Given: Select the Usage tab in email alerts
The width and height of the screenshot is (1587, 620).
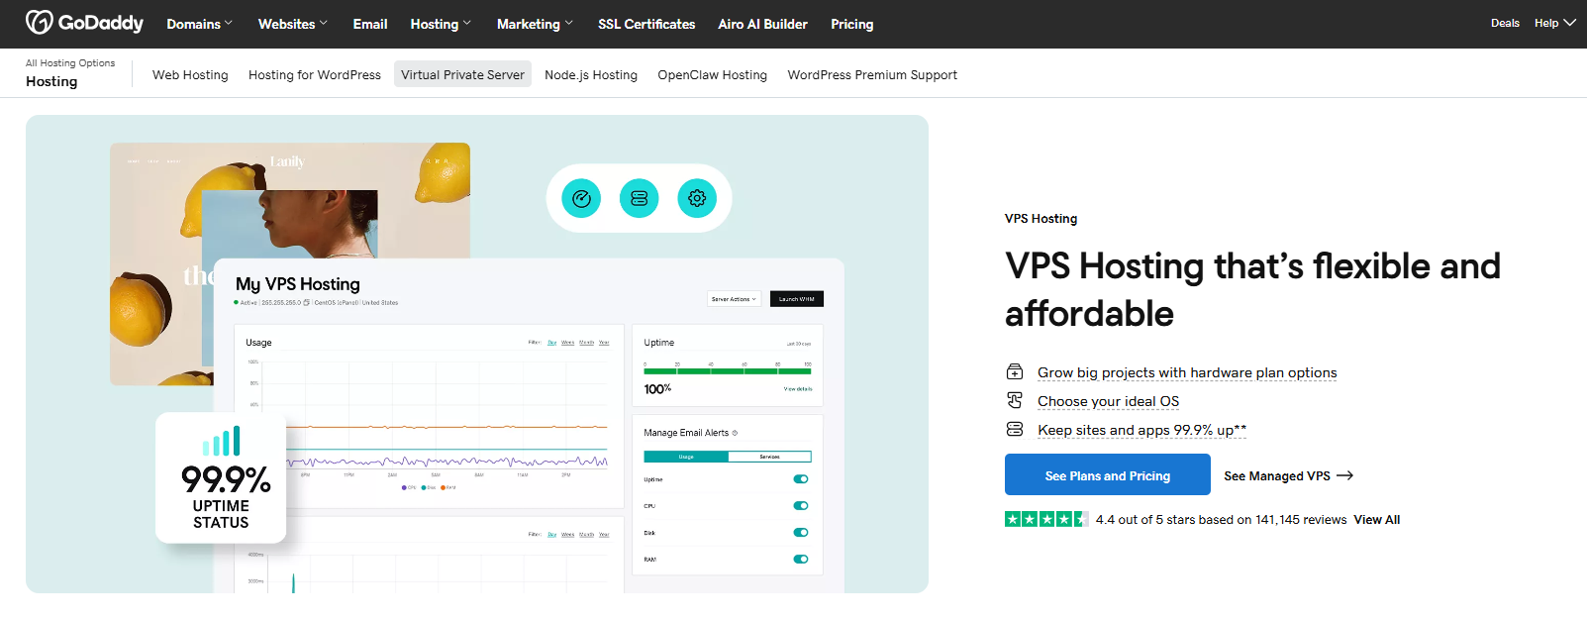Looking at the screenshot, I should coord(686,457).
